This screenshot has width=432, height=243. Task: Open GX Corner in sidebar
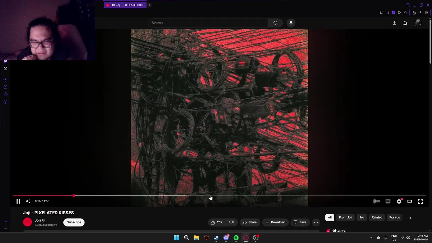click(5, 221)
